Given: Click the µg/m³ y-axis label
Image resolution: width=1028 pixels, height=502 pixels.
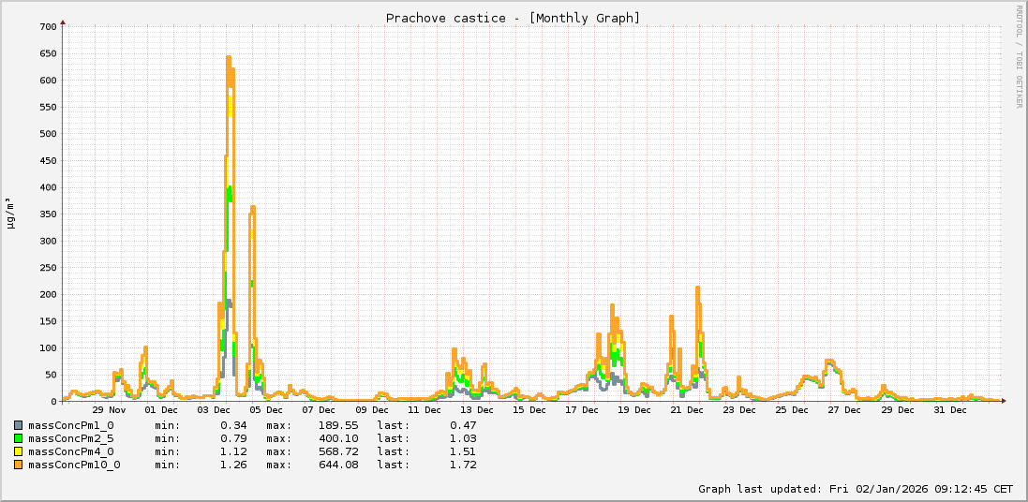Looking at the screenshot, I should click(x=9, y=213).
